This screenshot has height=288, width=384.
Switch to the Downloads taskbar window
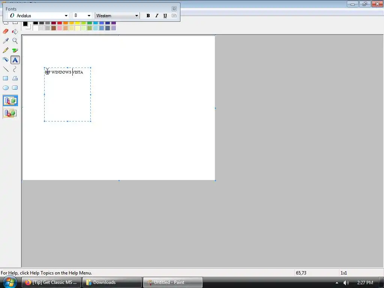tap(112, 282)
